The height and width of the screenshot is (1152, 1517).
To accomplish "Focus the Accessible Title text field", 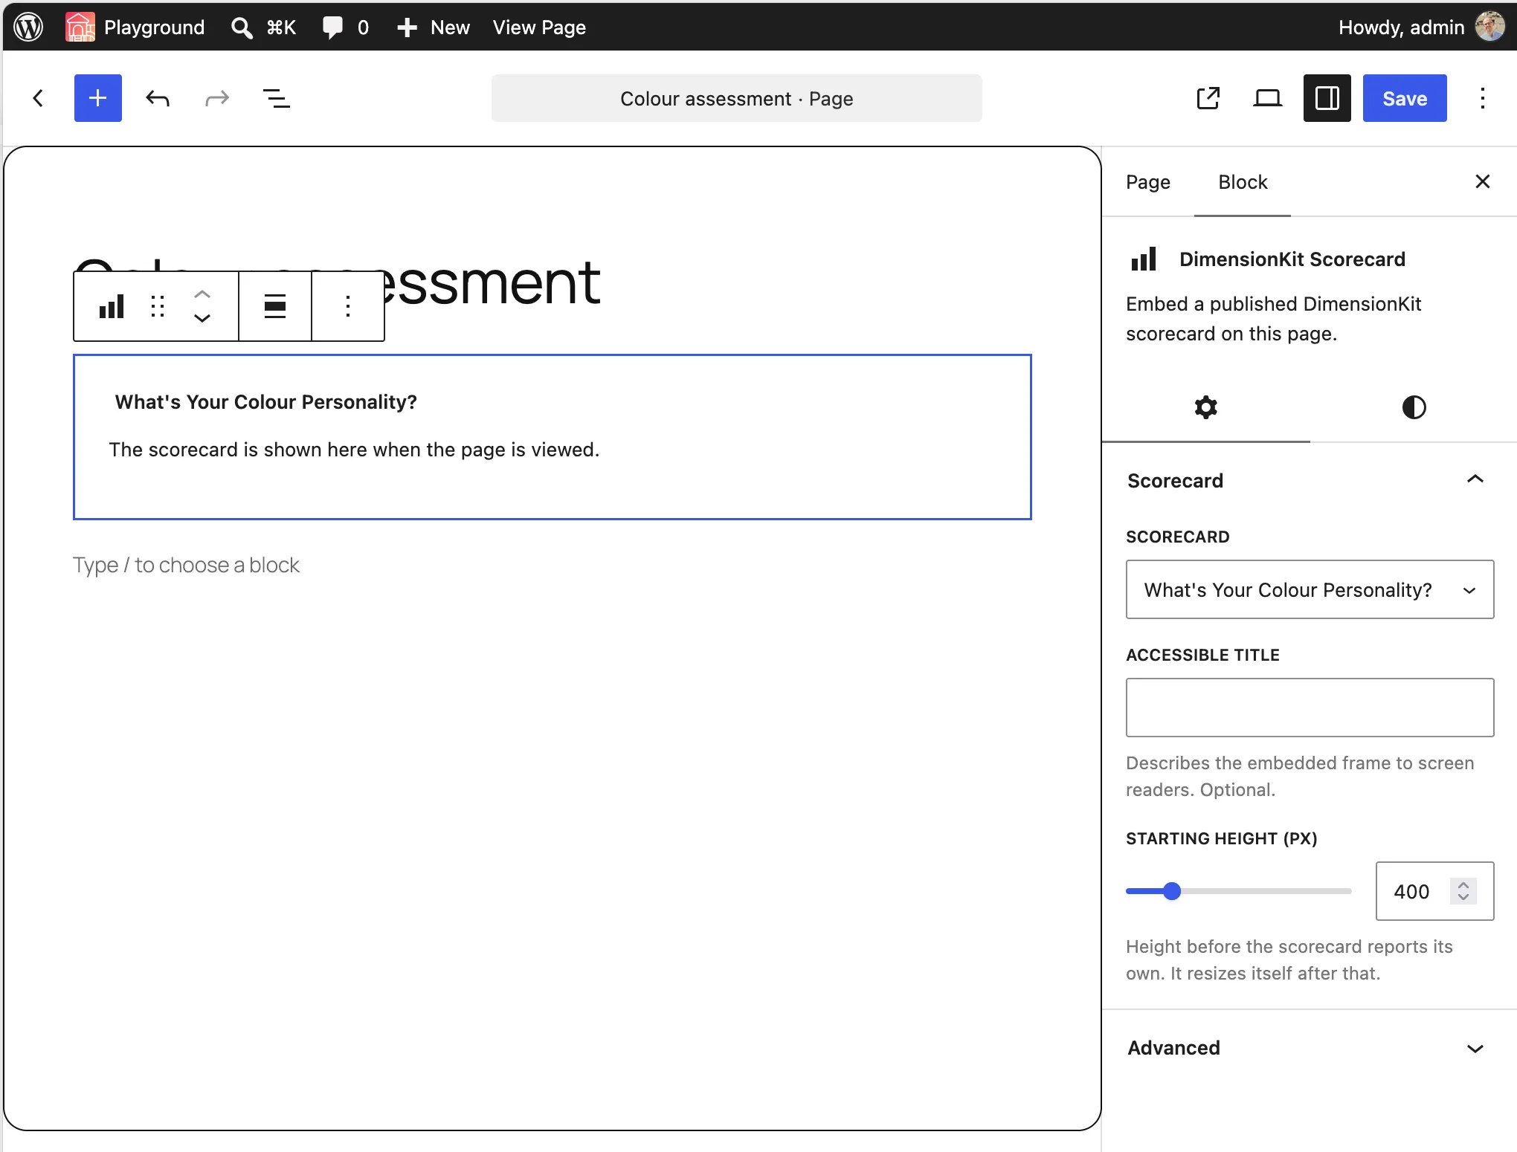I will pos(1310,708).
